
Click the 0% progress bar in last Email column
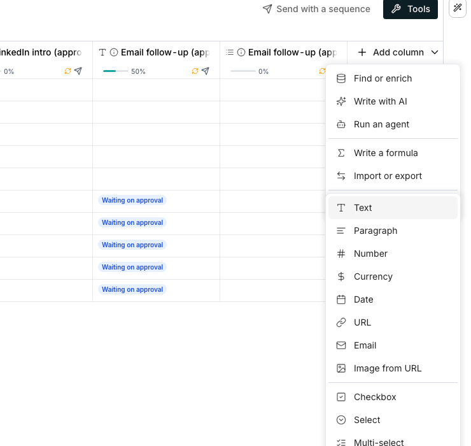(243, 71)
